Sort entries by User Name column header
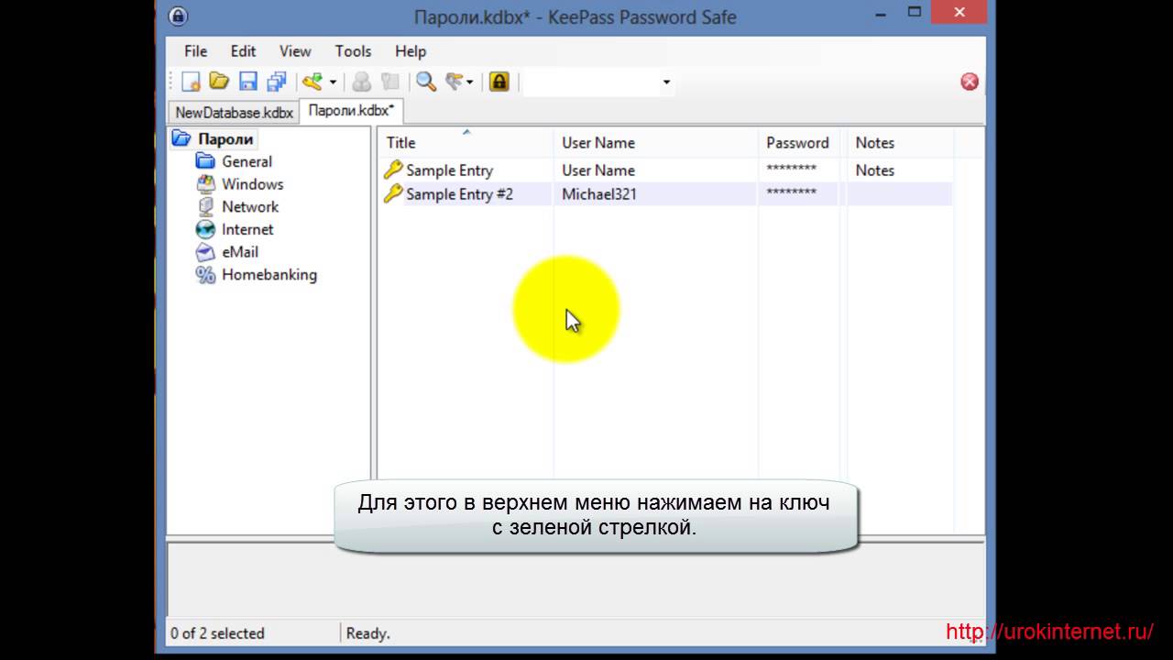Image resolution: width=1173 pixels, height=660 pixels. coord(656,142)
